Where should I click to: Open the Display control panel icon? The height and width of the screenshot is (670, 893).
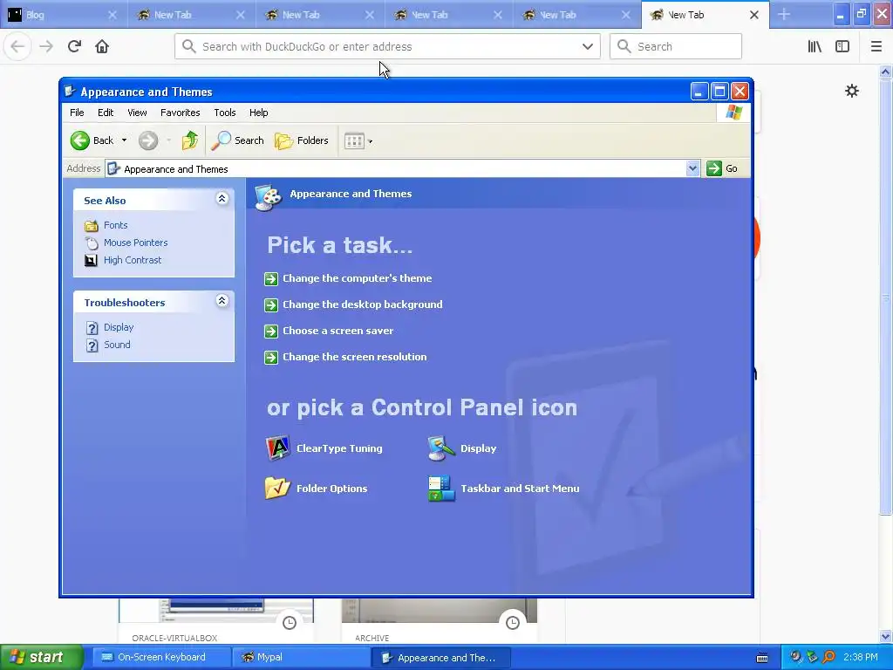click(462, 448)
